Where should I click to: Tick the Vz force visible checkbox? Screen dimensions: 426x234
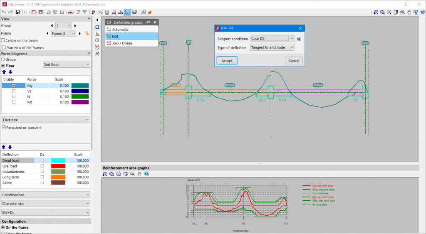click(x=14, y=91)
